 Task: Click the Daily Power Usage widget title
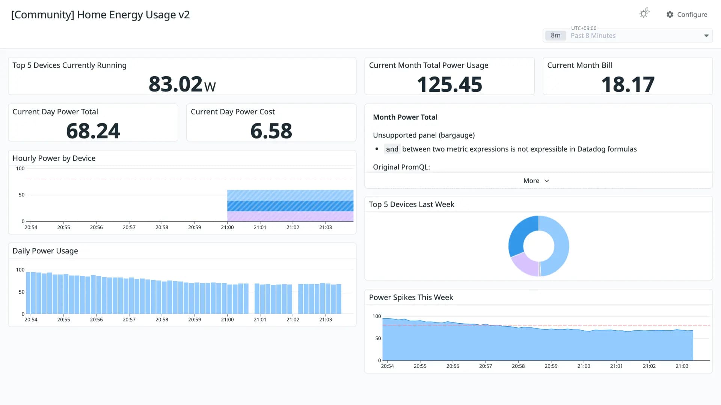[x=45, y=251]
